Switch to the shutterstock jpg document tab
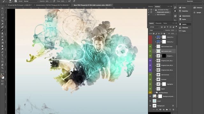The height and width of the screenshot is (114, 204). (x=53, y=5)
